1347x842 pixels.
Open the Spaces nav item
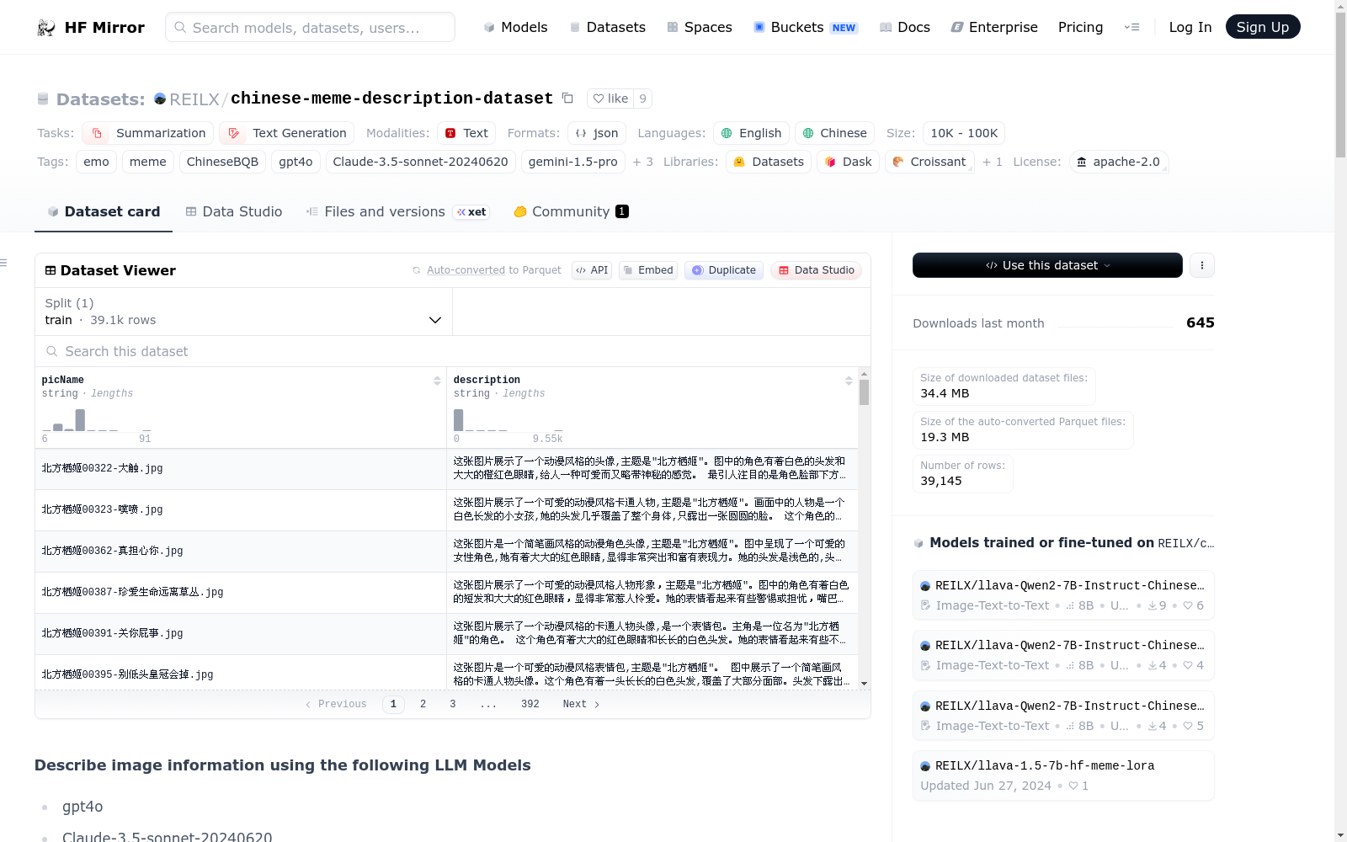(699, 28)
